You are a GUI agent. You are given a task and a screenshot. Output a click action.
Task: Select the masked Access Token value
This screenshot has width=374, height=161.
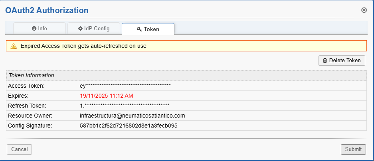[125, 86]
